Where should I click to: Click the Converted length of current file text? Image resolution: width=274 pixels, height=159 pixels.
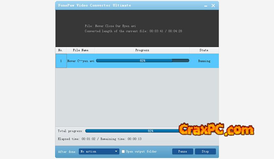pos(133,31)
